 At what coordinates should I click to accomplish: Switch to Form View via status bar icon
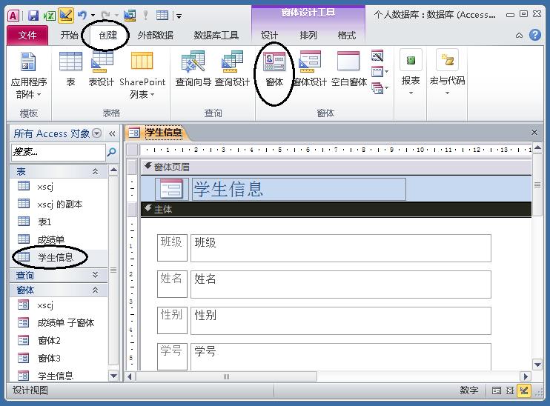tap(497, 390)
